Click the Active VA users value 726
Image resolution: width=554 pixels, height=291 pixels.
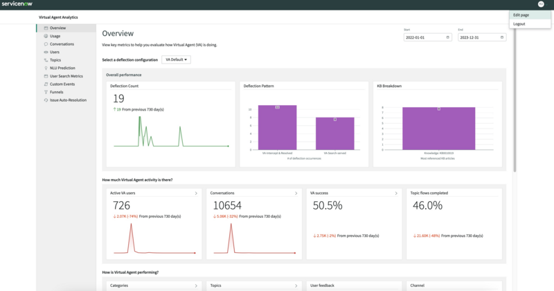point(122,205)
